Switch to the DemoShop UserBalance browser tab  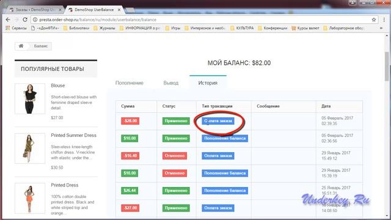(x=94, y=10)
